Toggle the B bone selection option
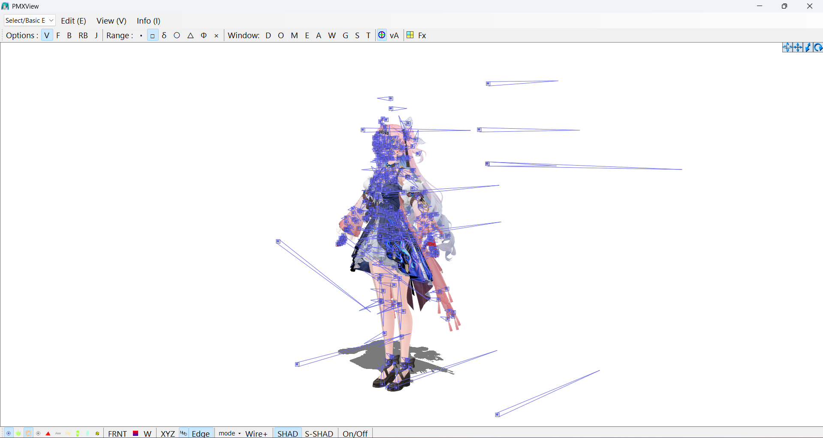The height and width of the screenshot is (438, 823). (69, 35)
